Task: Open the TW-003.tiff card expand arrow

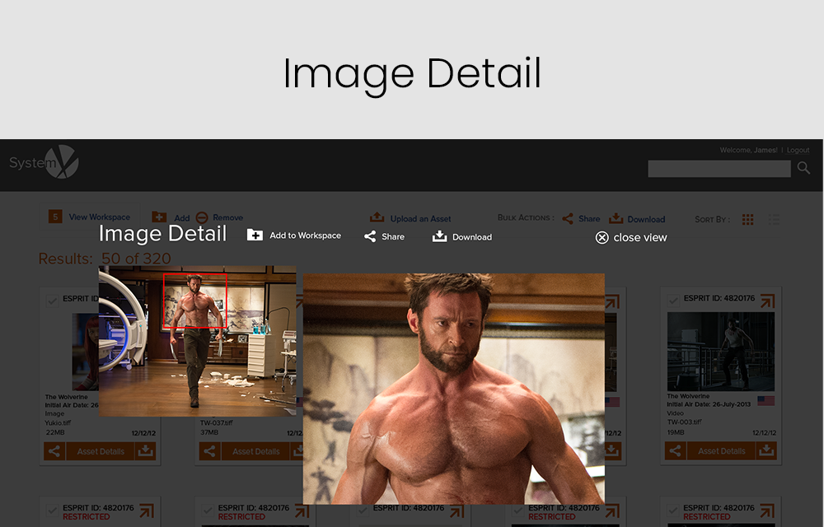Action: (768, 301)
